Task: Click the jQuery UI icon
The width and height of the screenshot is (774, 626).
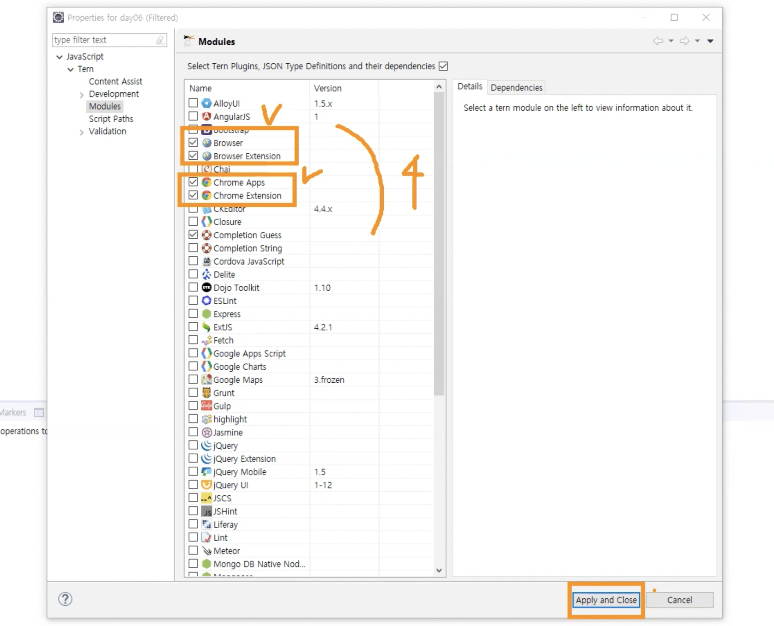Action: pyautogui.click(x=206, y=485)
